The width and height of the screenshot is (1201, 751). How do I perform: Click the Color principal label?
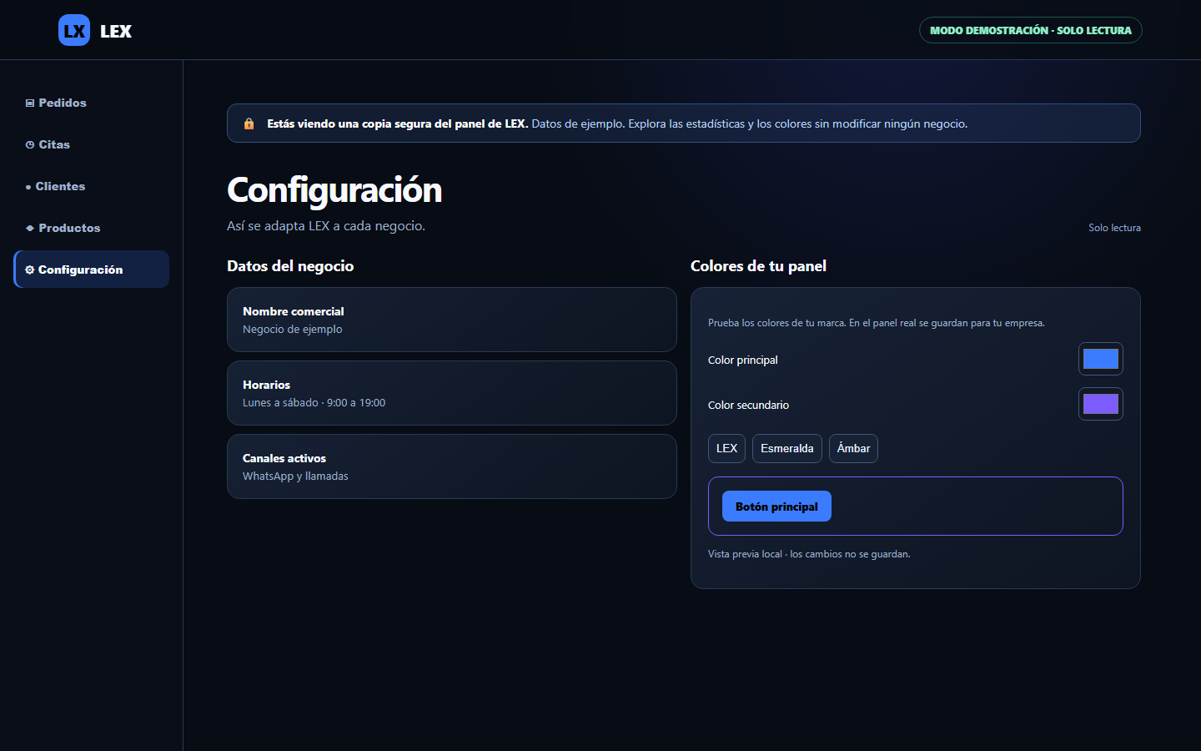[x=743, y=360]
